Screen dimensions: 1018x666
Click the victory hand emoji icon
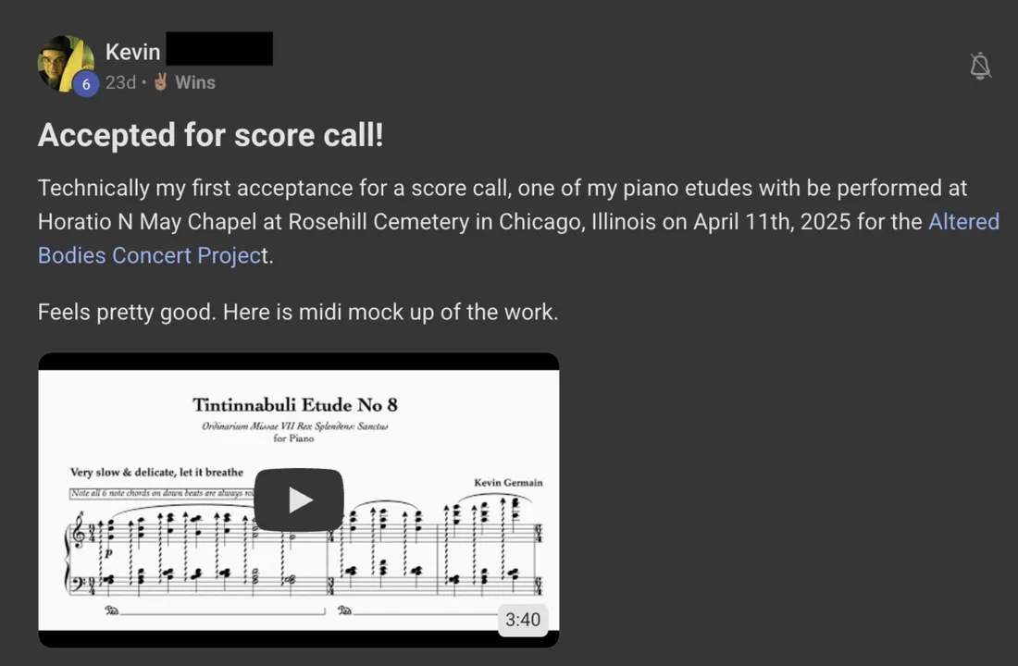pos(161,81)
